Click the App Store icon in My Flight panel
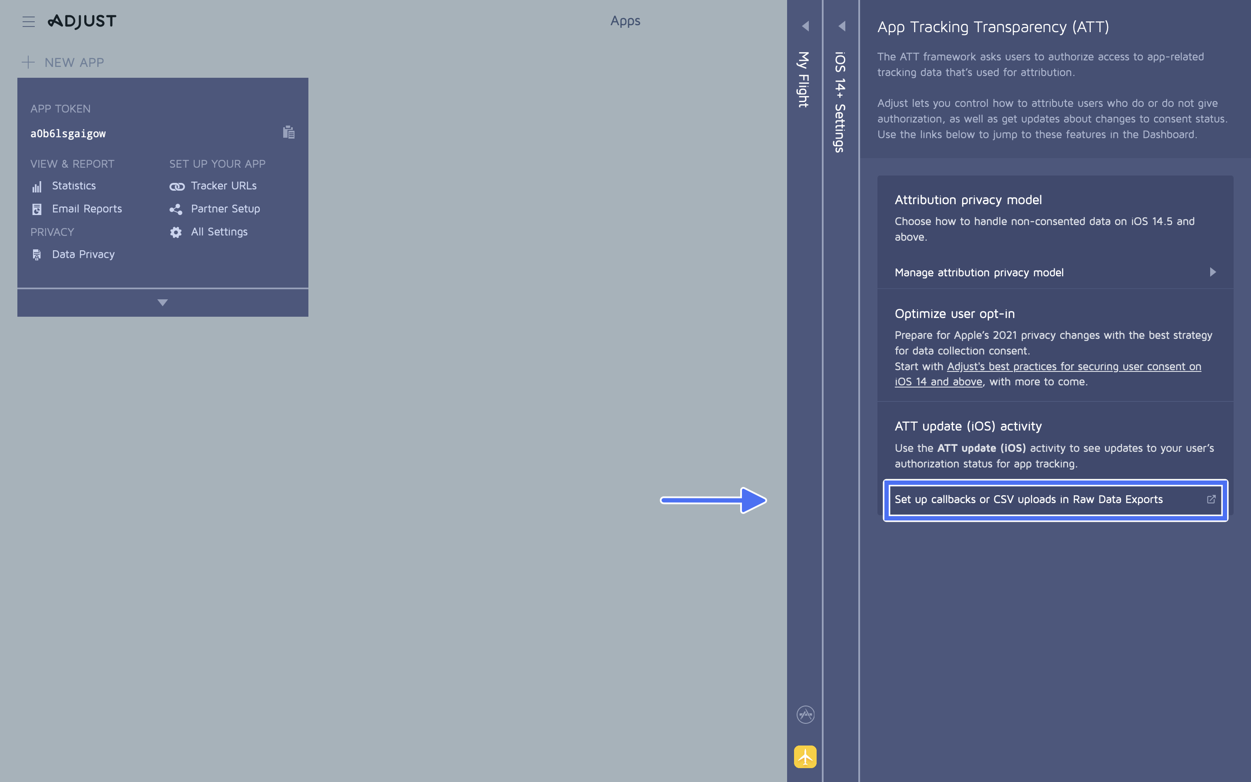 [805, 715]
